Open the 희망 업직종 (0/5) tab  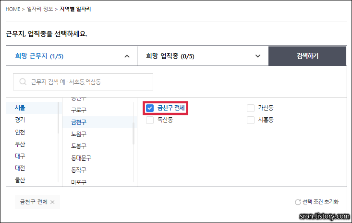(203, 56)
